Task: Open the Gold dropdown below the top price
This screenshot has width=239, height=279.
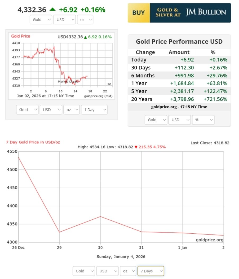Action: [41, 20]
